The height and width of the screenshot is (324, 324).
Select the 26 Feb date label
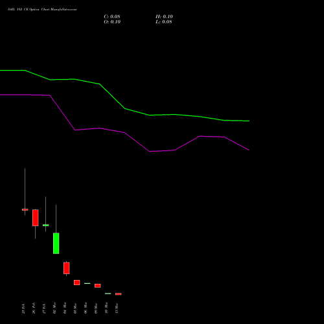34,308
